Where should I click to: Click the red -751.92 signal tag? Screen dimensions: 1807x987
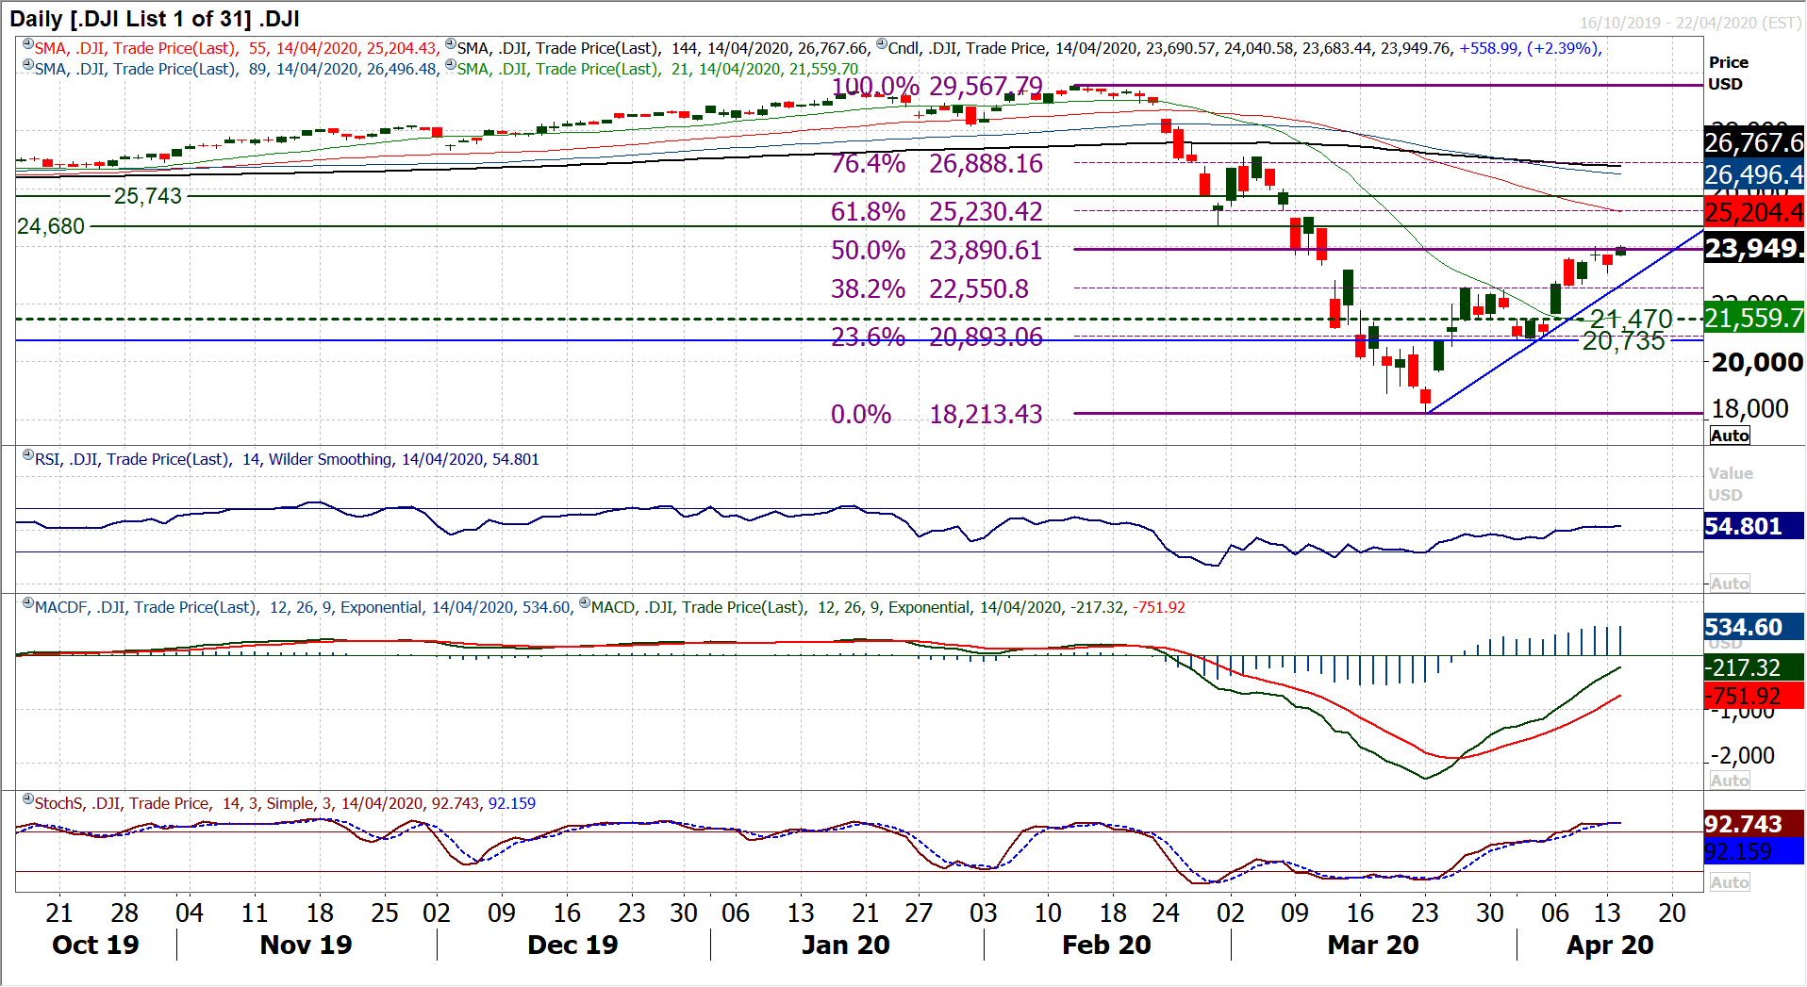point(1754,696)
